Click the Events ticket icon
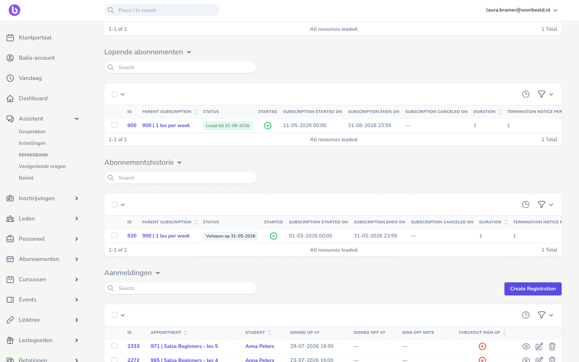The image size is (579, 362). pyautogui.click(x=10, y=300)
